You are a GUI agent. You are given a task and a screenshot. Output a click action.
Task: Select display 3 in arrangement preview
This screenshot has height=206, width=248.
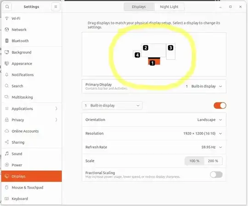[x=171, y=52]
